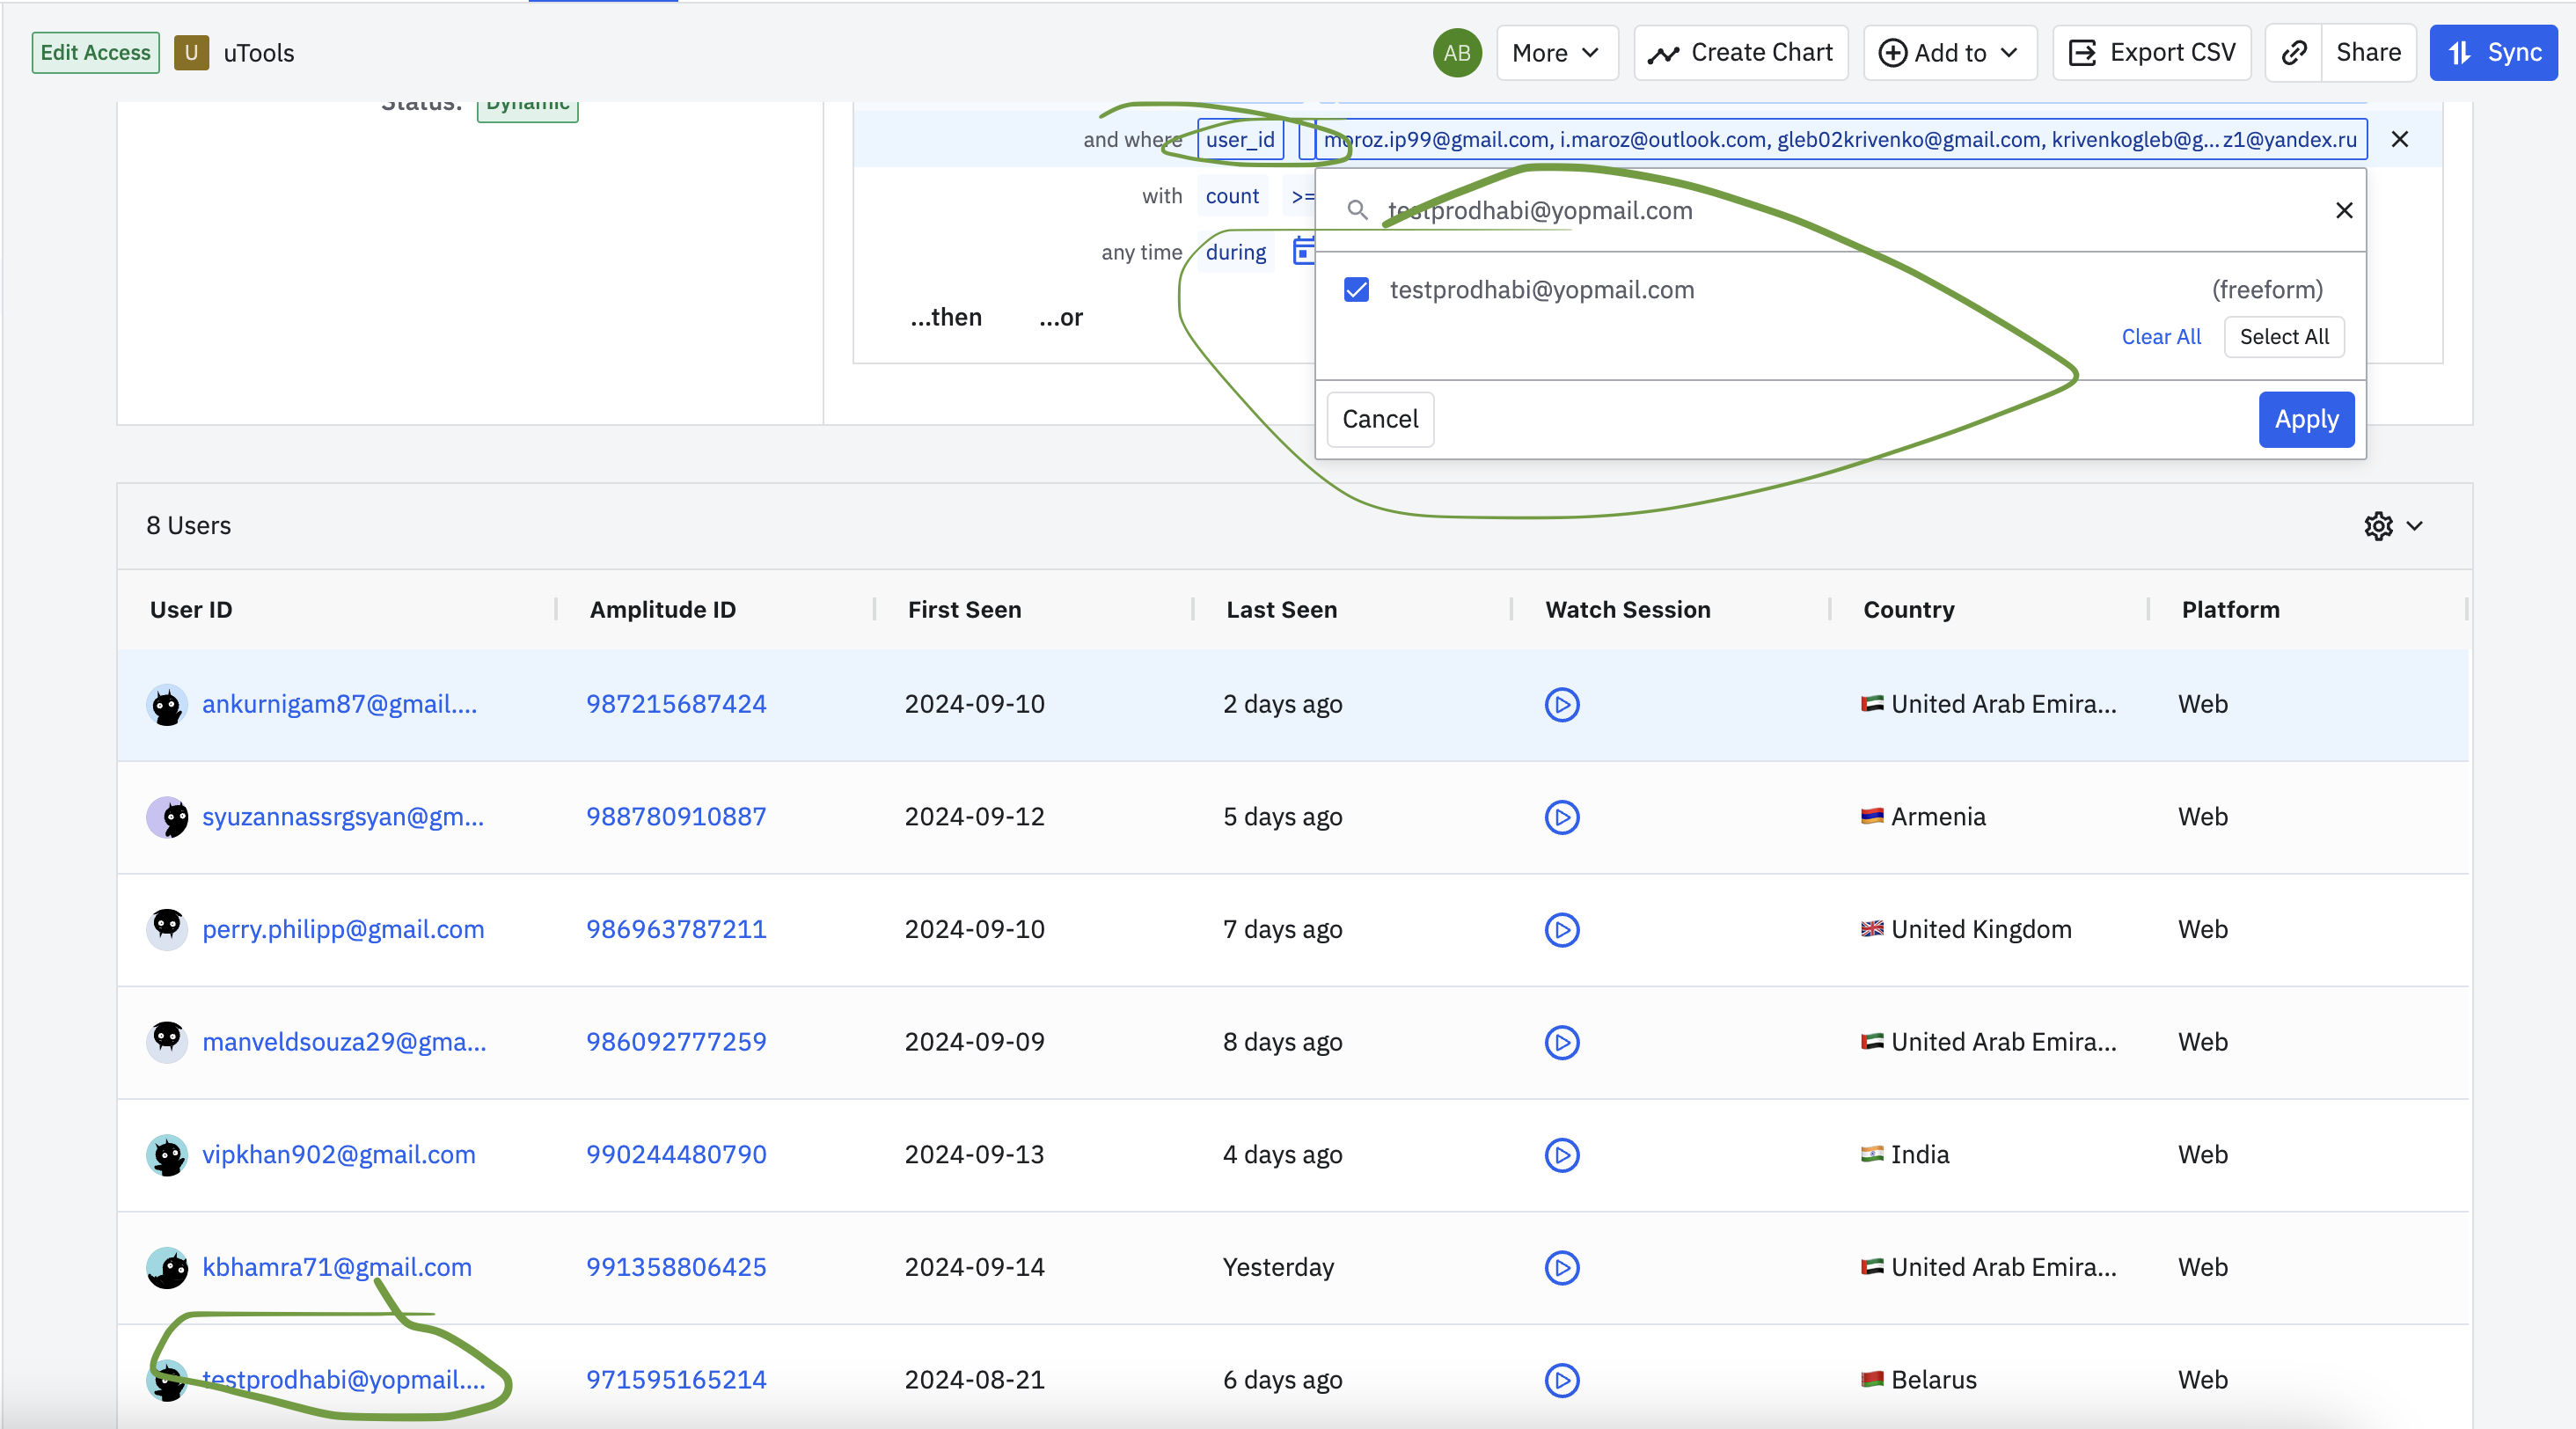Image resolution: width=2576 pixels, height=1429 pixels.
Task: Click Clear All link
Action: (x=2160, y=337)
